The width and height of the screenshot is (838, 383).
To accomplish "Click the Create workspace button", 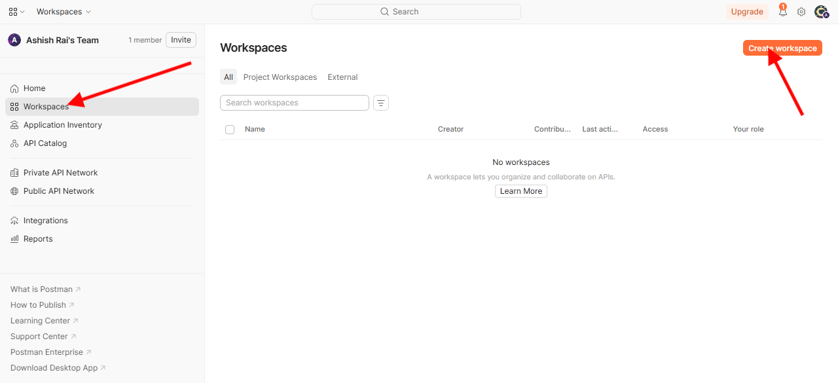I will click(782, 48).
